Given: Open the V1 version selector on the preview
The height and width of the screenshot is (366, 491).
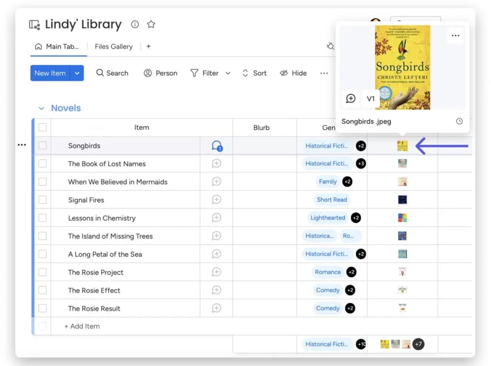Looking at the screenshot, I should pos(371,99).
